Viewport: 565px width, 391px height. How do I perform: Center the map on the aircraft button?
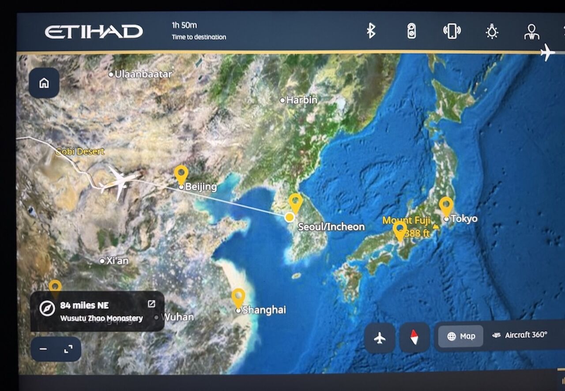tap(380, 338)
